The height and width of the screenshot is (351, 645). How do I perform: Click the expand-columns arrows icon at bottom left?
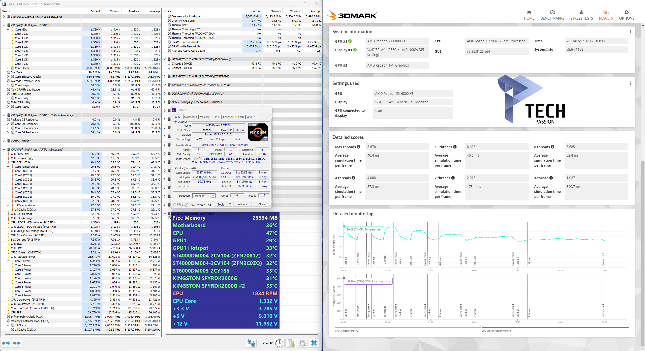click(6, 343)
